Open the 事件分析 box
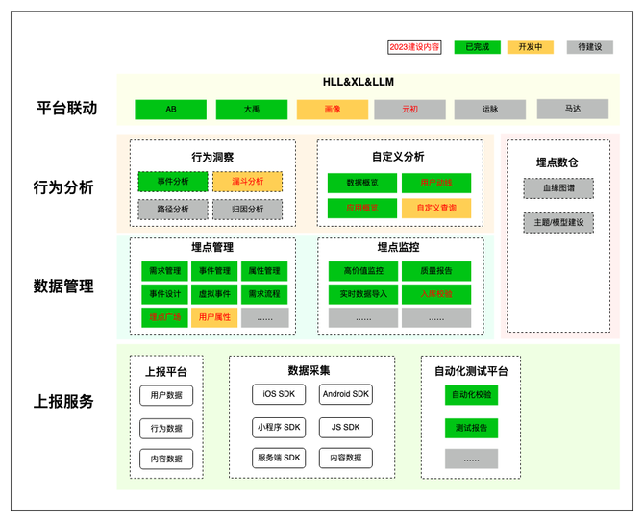 [173, 182]
